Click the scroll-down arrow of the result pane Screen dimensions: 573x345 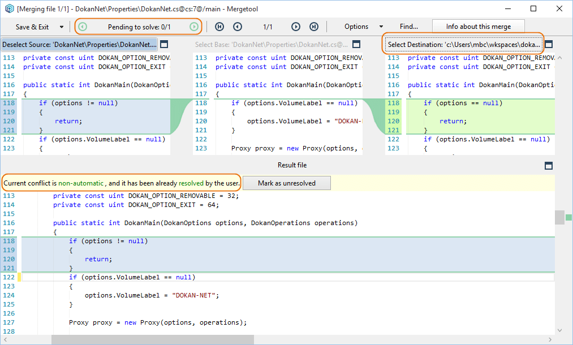[x=559, y=330]
